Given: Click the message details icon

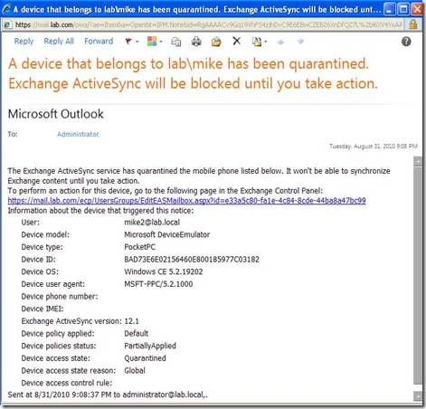Looking at the screenshot, I should point(175,42).
